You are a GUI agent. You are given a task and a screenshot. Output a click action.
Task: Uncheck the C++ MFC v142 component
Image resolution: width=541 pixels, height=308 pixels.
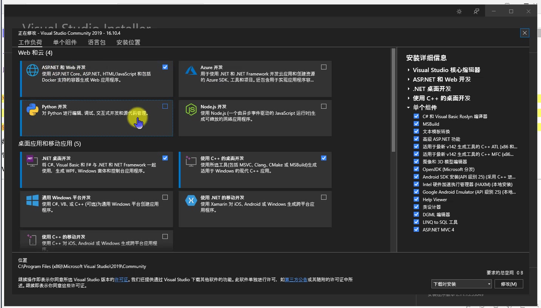(x=416, y=154)
